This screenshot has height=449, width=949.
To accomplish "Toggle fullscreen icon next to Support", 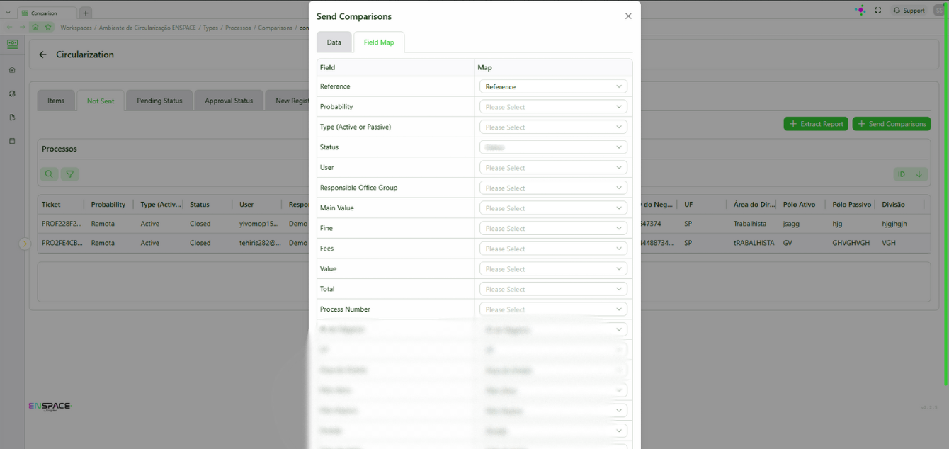I will tap(878, 11).
